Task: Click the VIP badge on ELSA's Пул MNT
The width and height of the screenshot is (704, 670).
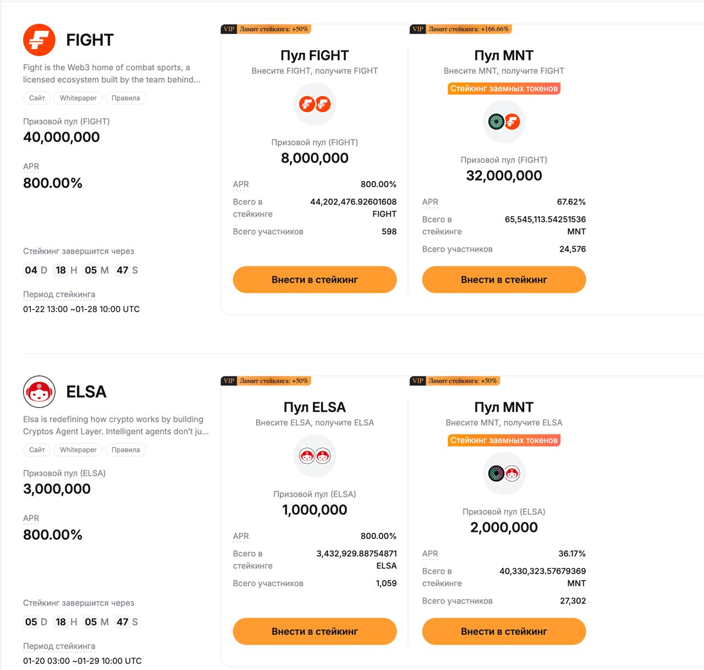Action: 417,380
